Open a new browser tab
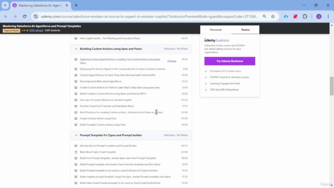 point(76,5)
